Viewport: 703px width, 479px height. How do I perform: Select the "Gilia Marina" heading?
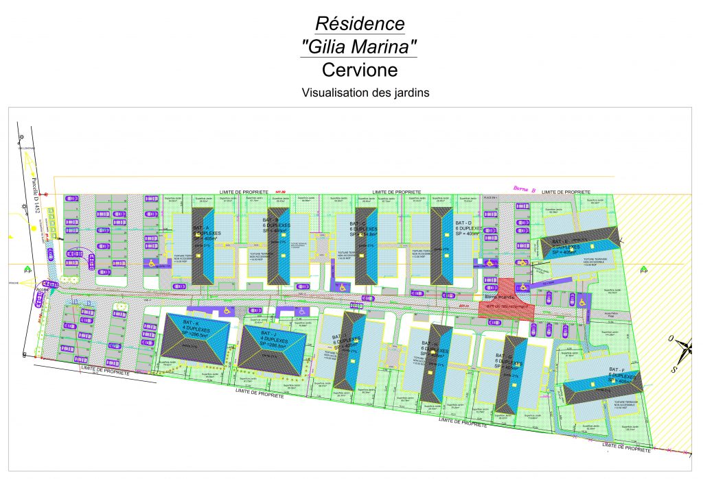tap(360, 47)
